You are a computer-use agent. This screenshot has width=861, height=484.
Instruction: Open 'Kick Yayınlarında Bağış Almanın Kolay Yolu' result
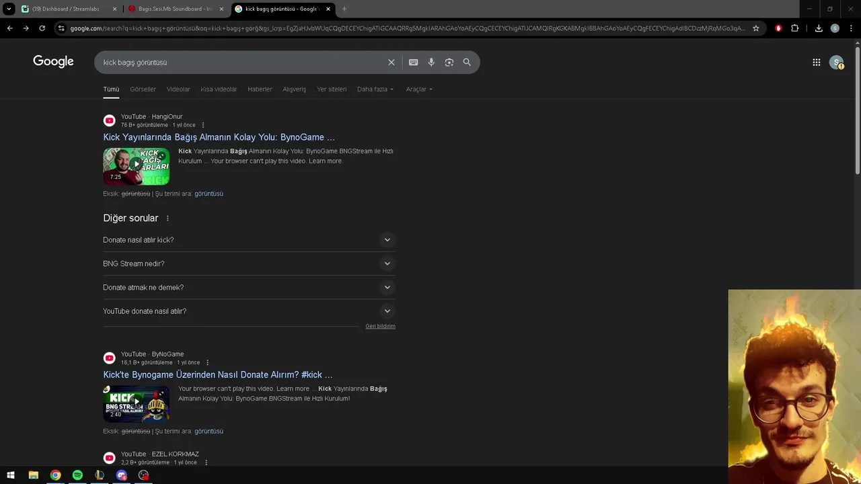(219, 137)
